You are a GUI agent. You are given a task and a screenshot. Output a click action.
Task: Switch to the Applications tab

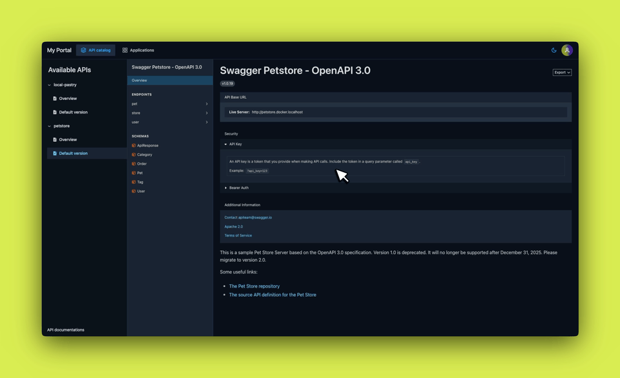pyautogui.click(x=141, y=50)
